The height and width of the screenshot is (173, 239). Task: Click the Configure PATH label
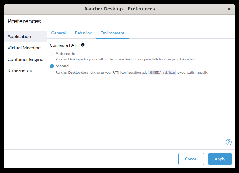(x=65, y=45)
